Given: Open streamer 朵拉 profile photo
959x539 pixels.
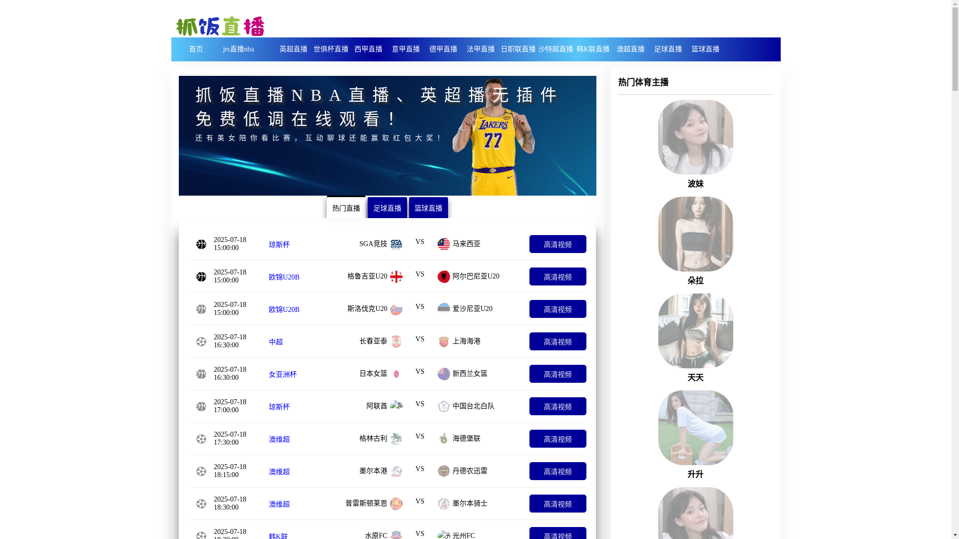Looking at the screenshot, I should tap(695, 234).
